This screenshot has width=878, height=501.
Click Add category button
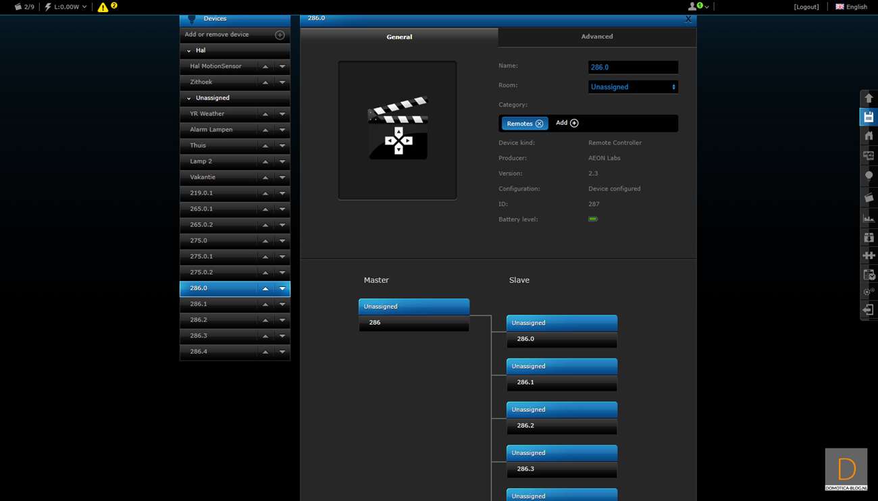[x=567, y=123]
